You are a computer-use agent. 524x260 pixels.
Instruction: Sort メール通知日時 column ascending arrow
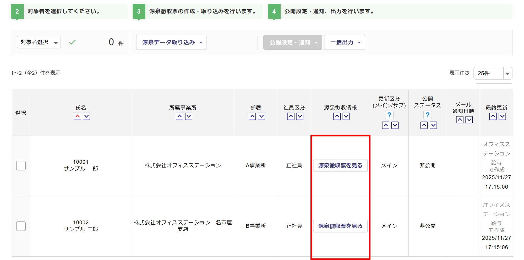460,120
